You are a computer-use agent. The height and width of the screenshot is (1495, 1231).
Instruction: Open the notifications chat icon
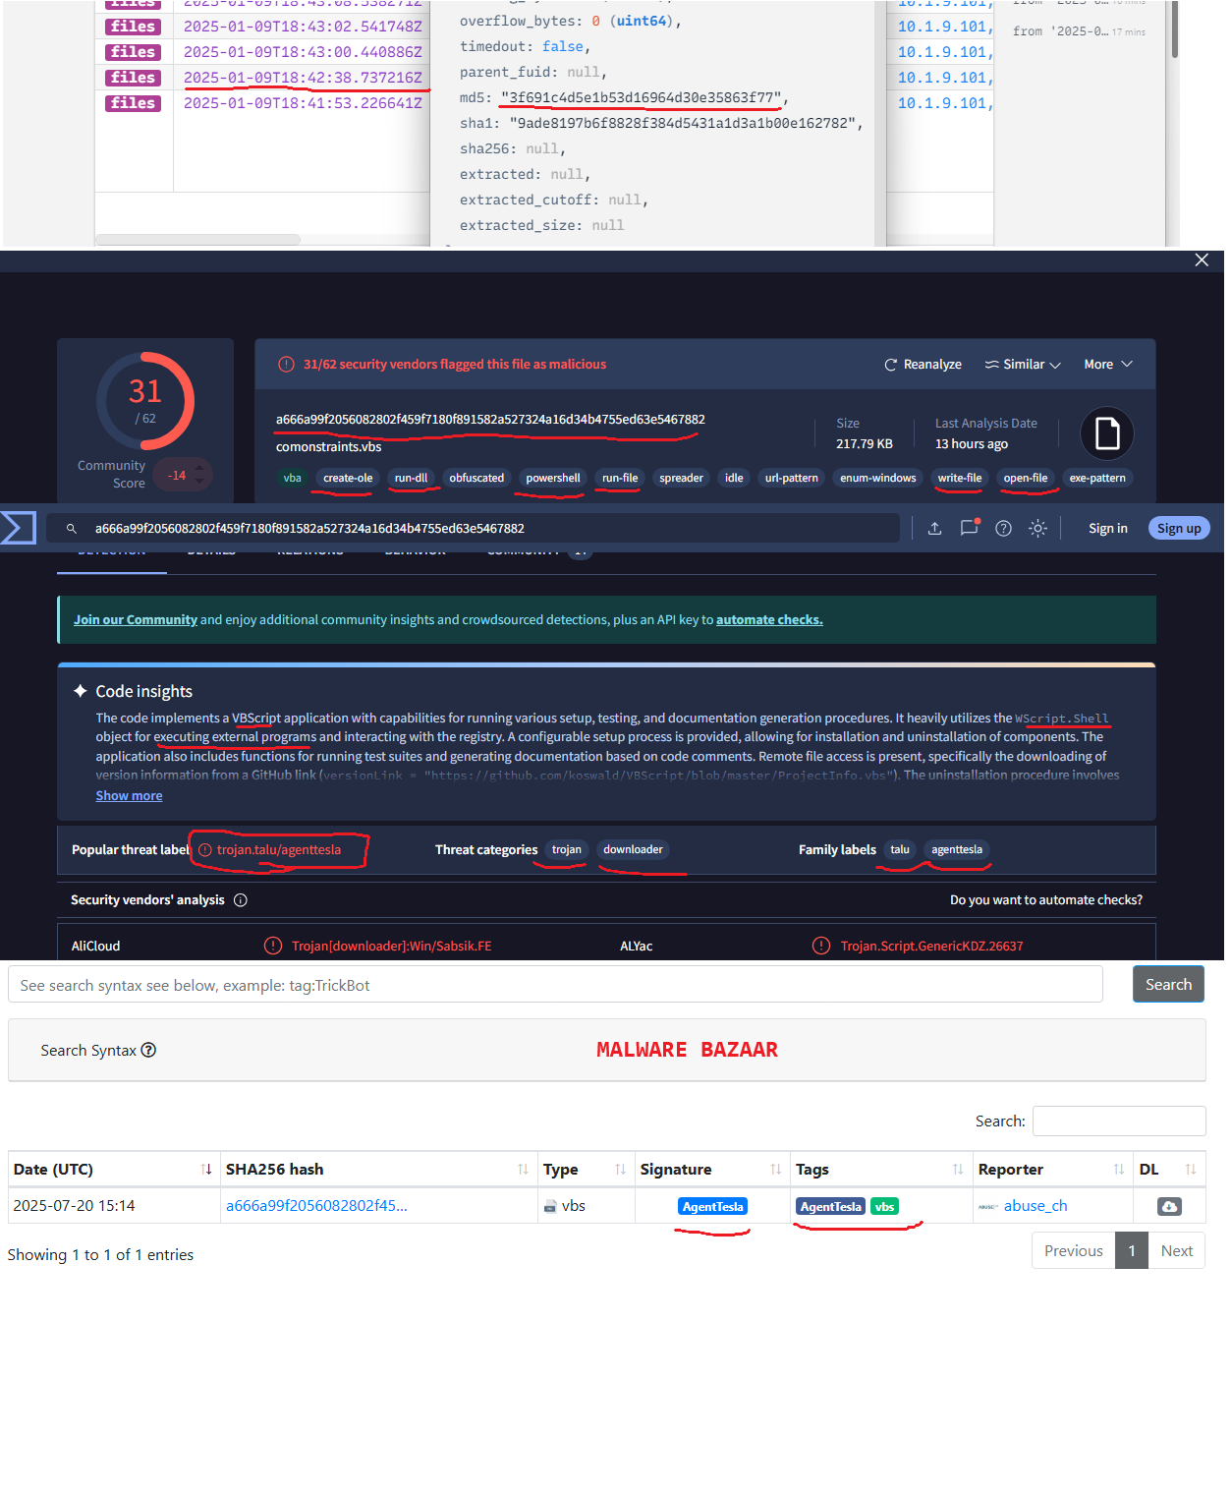click(969, 528)
